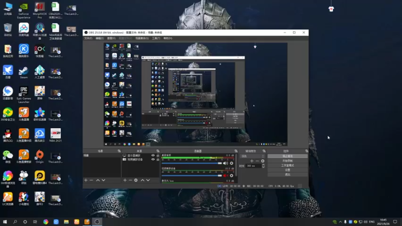Open the NBA 2K21 desktop icon

point(55,135)
